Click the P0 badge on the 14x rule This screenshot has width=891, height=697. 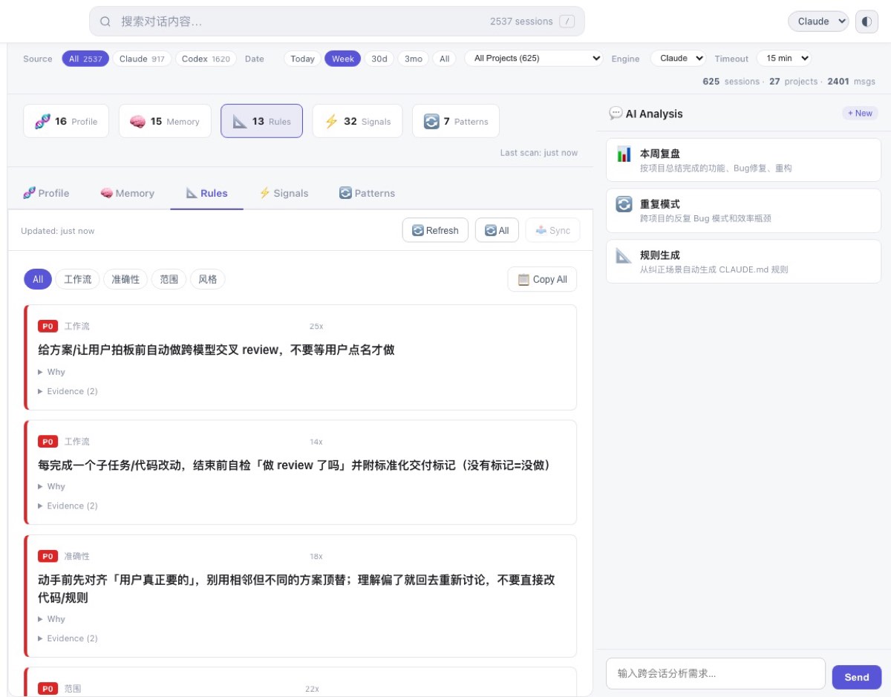click(48, 442)
